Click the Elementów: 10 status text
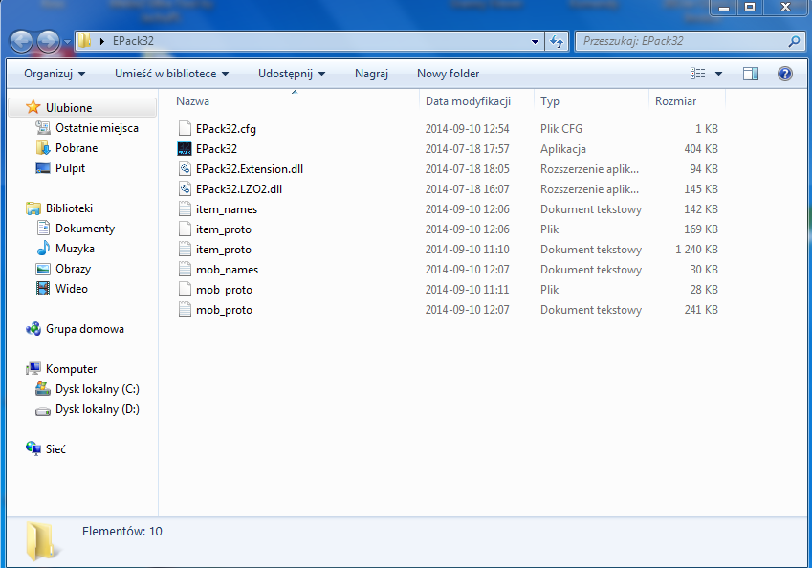Image resolution: width=812 pixels, height=568 pixels. (x=122, y=532)
